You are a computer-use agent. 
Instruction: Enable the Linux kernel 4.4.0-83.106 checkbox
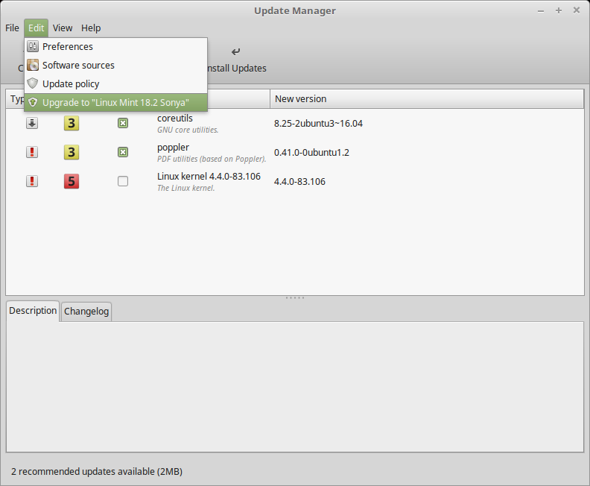coord(123,181)
